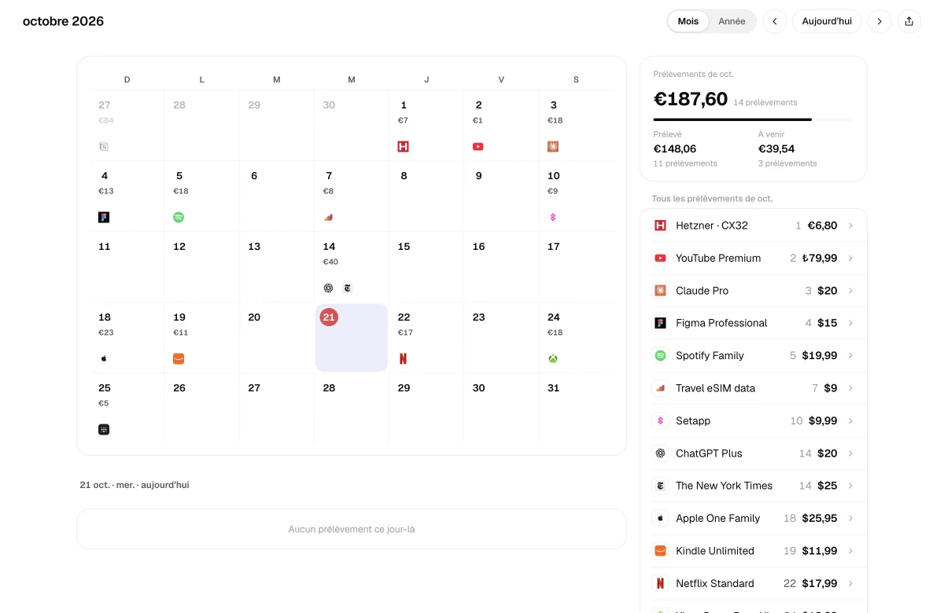Screen dimensions: 944x613
Task: Click the Figma icon on October 4
Action: tap(104, 218)
